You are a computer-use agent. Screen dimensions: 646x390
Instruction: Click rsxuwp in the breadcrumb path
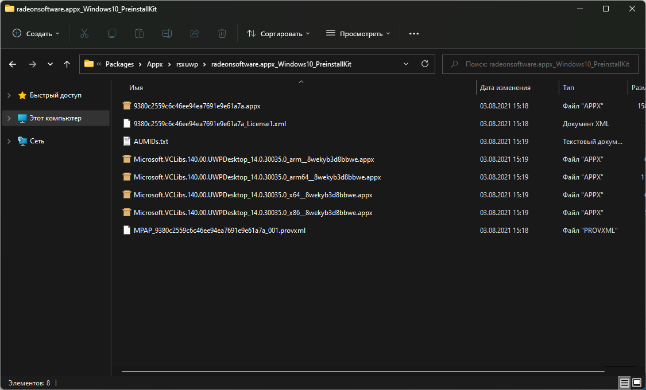(187, 64)
